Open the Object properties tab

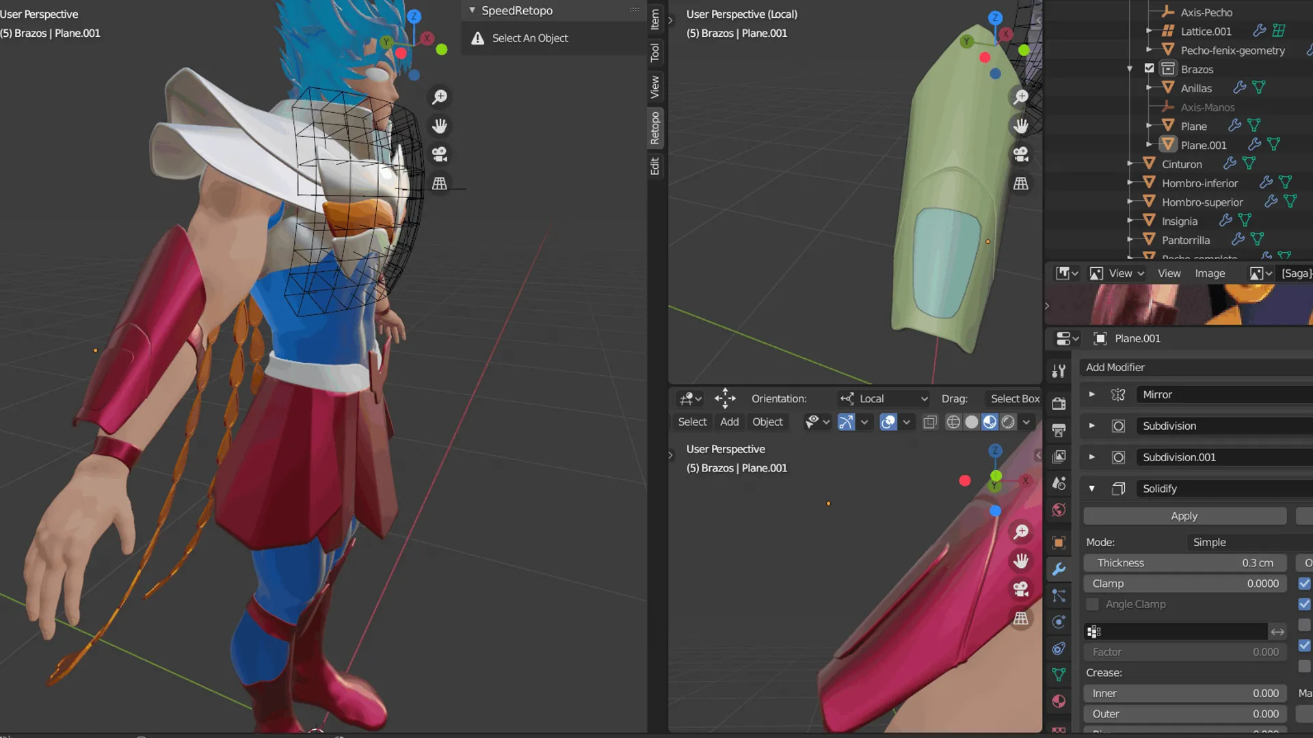(x=1059, y=543)
